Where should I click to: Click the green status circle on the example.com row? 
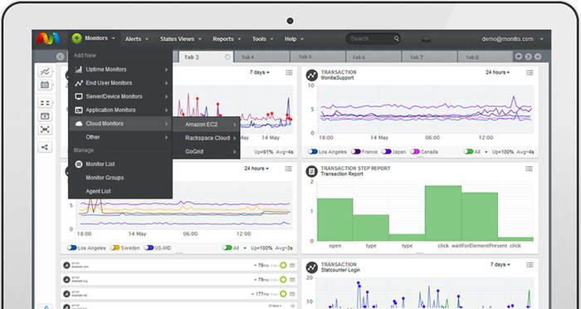[284, 265]
